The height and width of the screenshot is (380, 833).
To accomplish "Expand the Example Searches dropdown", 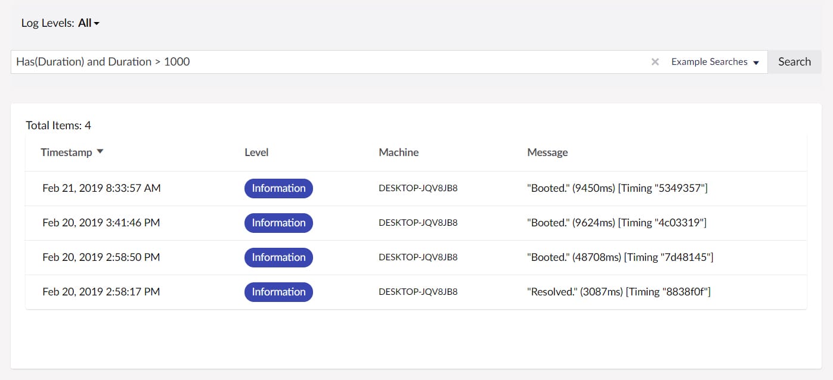I will pyautogui.click(x=715, y=62).
